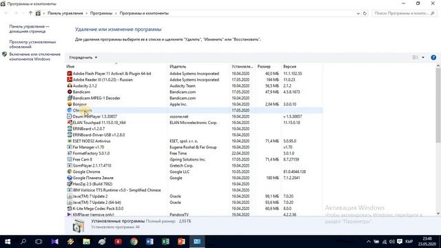Image resolution: width=441 pixels, height=248 pixels.
Task: Open Панель управления домашняя страница link
Action: (x=29, y=29)
